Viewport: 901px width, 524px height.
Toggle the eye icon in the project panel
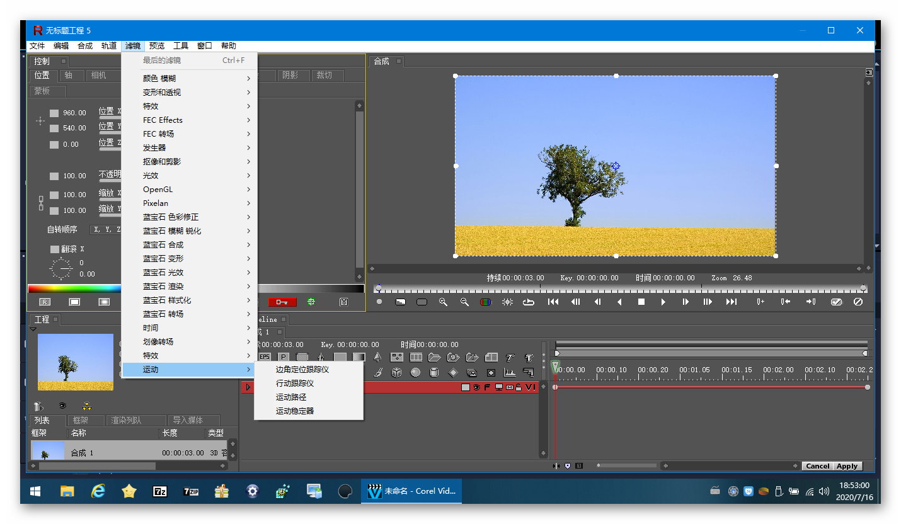pos(62,406)
